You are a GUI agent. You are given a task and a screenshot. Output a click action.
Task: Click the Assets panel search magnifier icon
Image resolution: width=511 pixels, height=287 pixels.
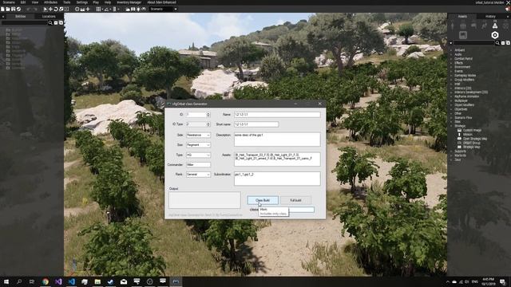pos(497,43)
